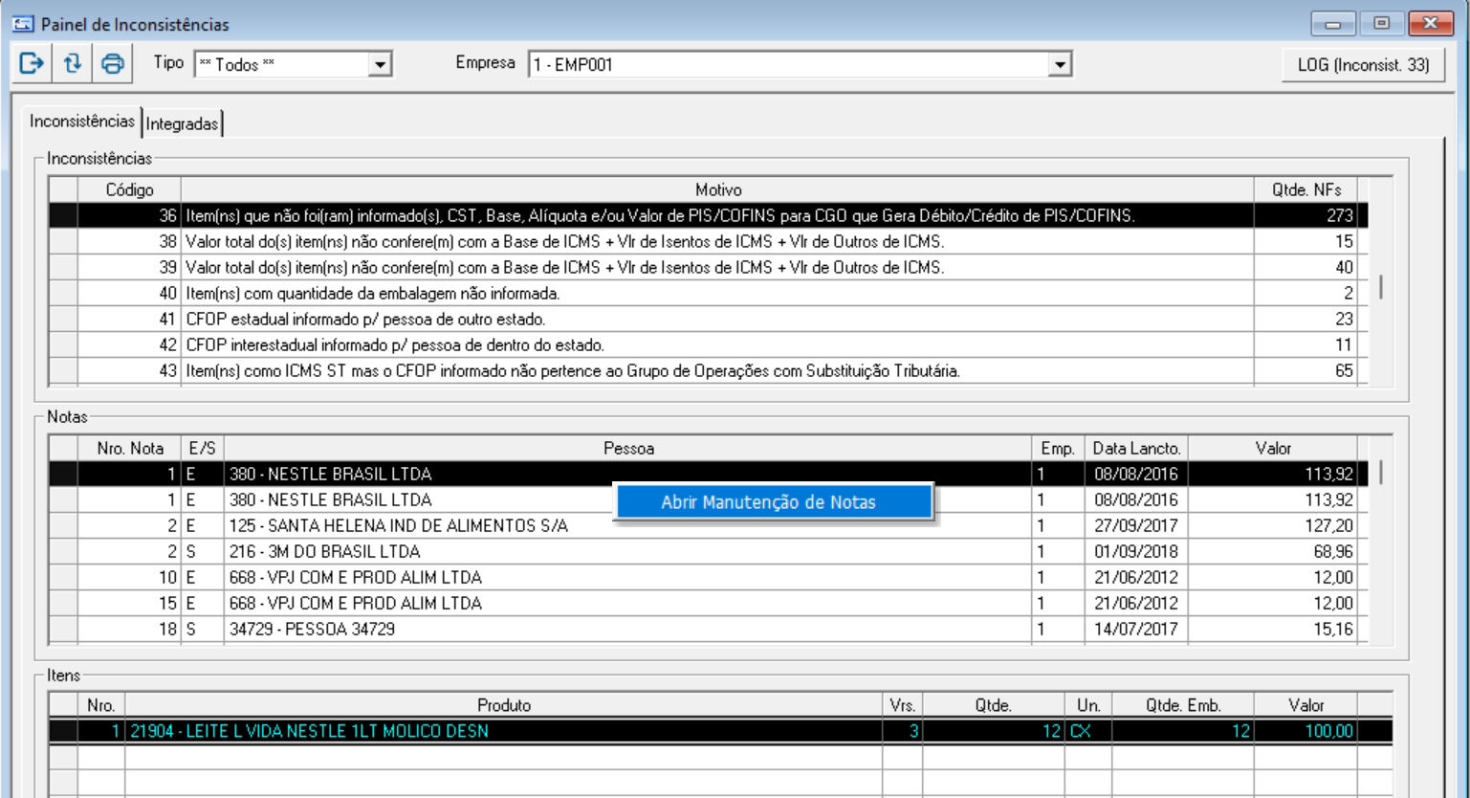Click the Pessoa column header
Image resolution: width=1470 pixels, height=798 pixels.
(628, 448)
